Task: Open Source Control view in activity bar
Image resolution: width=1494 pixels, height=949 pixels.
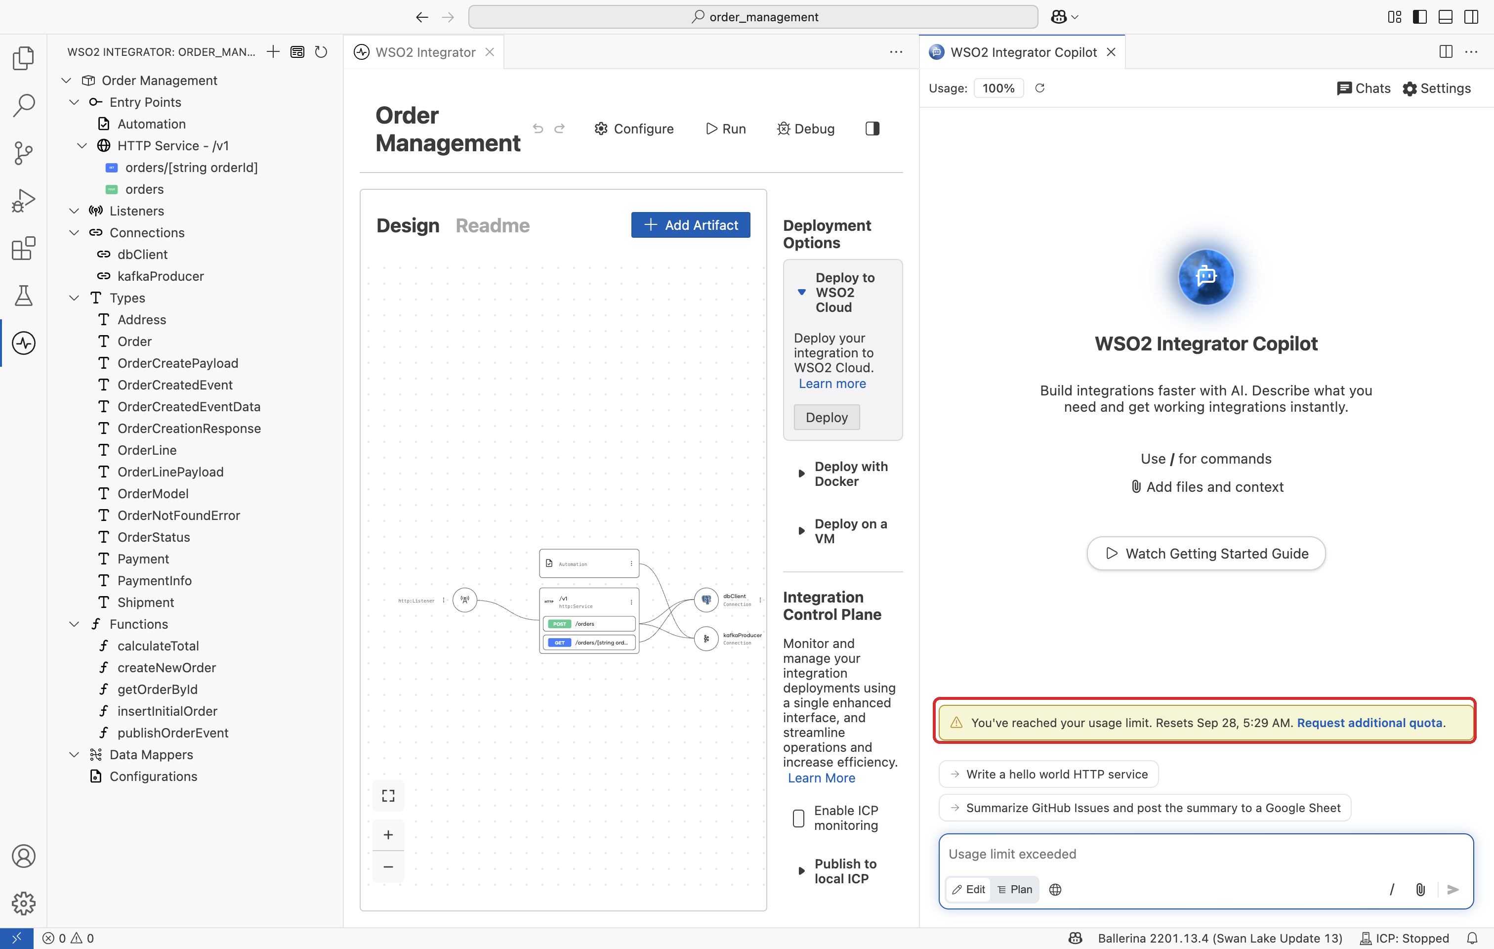Action: tap(23, 153)
